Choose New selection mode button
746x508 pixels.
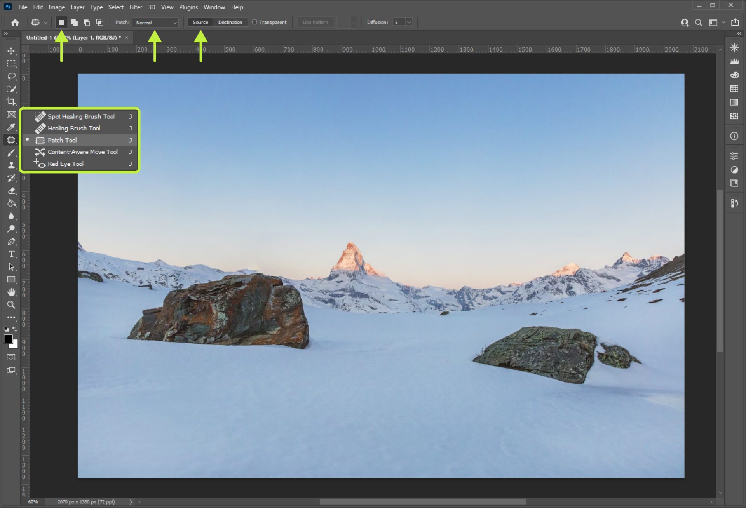[61, 23]
